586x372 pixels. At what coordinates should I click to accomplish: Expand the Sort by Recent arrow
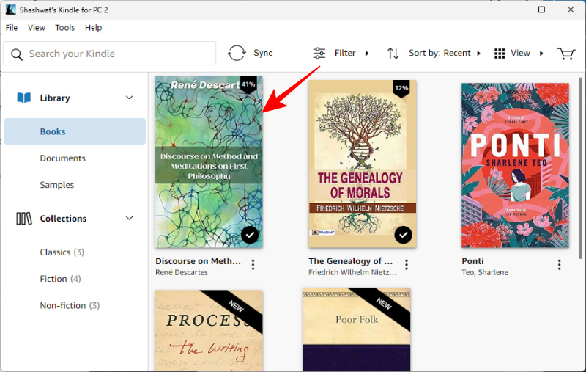[x=478, y=53]
